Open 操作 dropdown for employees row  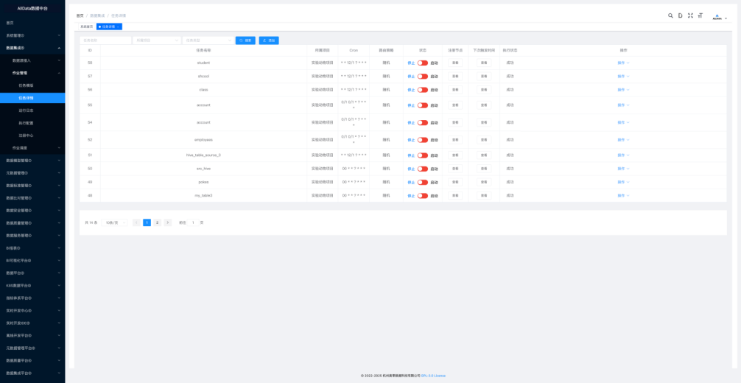[x=623, y=140]
